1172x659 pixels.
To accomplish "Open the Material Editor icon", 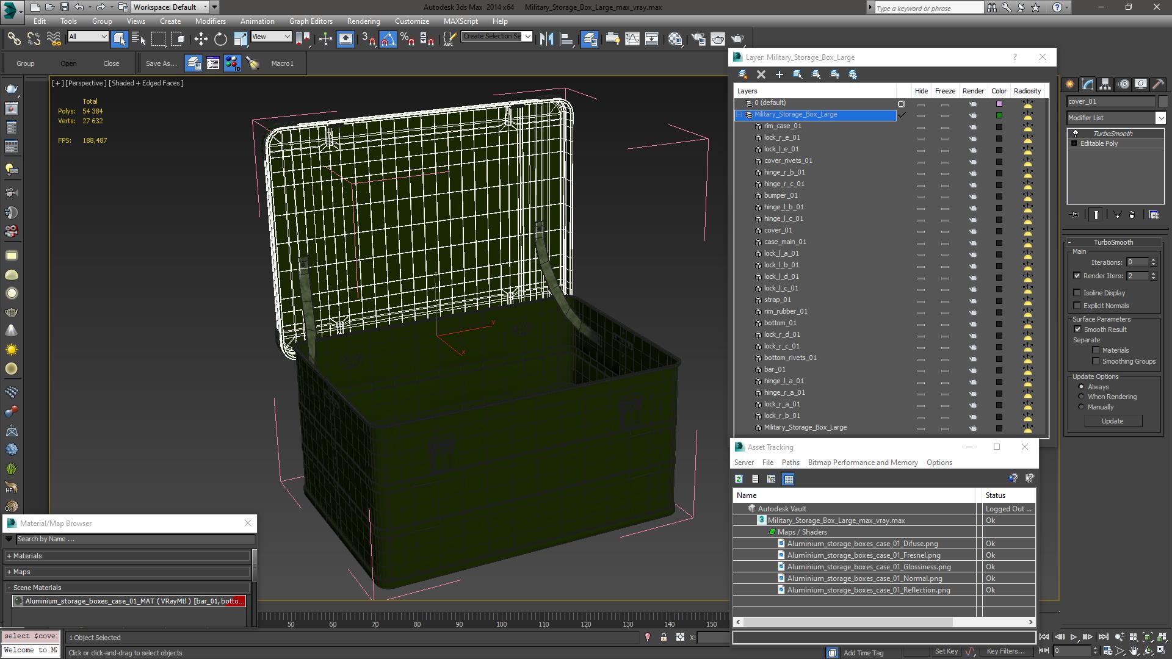I will [x=675, y=39].
